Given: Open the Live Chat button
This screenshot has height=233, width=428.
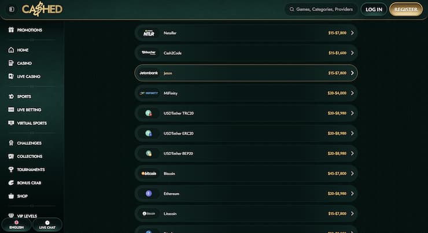Looking at the screenshot, I should (x=47, y=225).
